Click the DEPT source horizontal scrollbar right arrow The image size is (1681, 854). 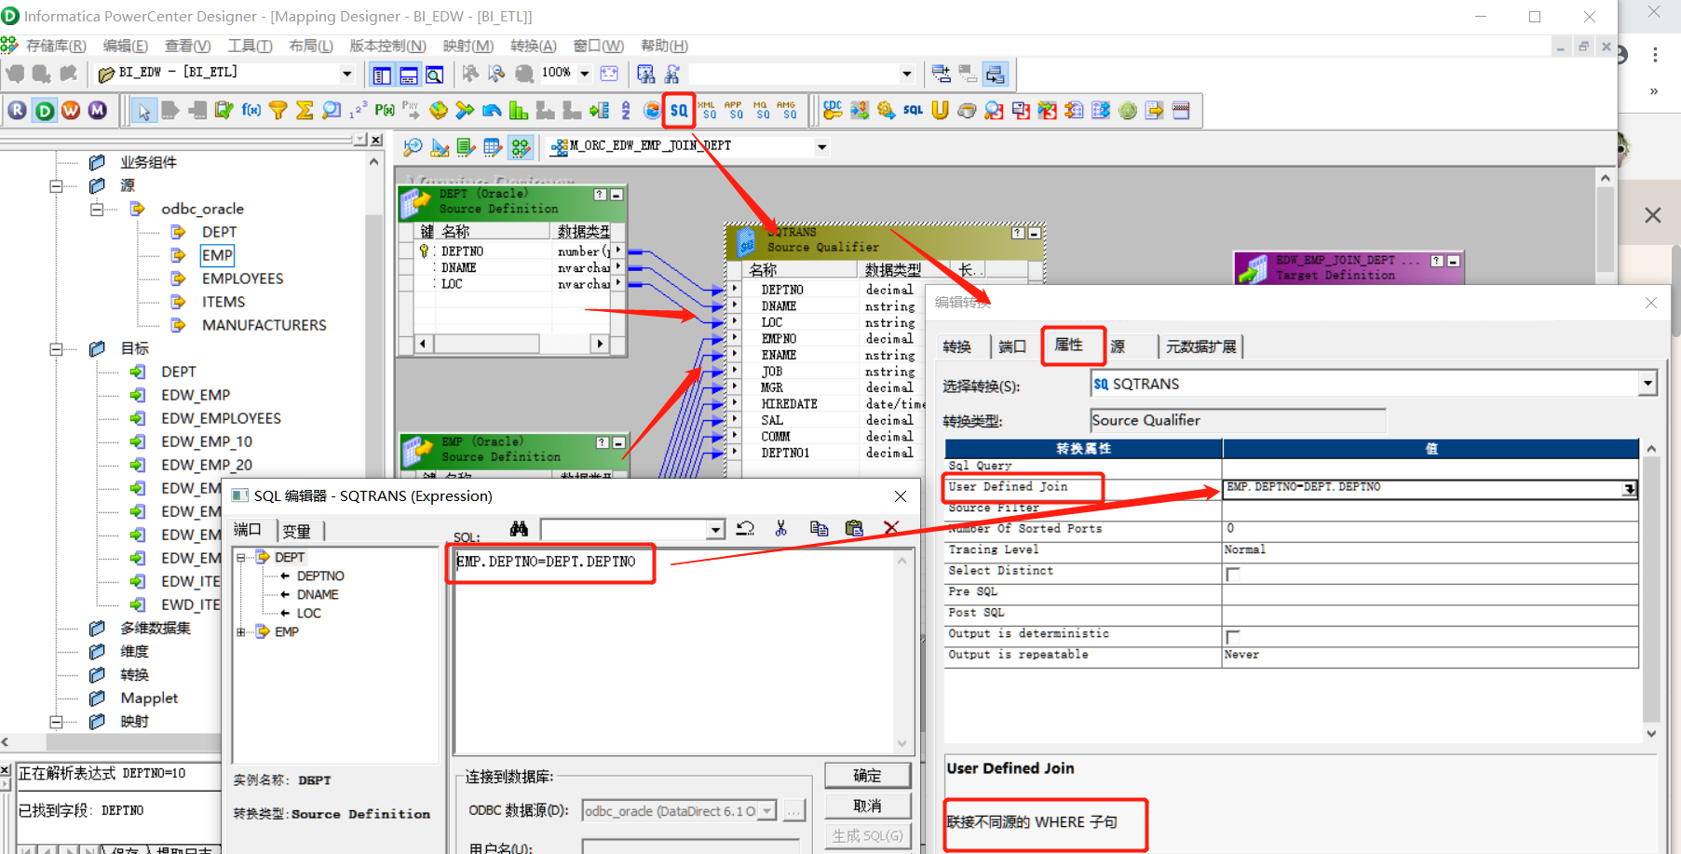(x=600, y=344)
